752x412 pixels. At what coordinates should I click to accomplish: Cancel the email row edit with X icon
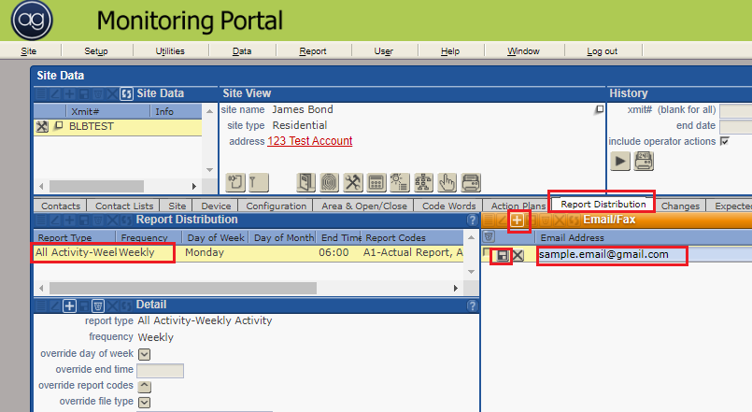click(x=518, y=255)
